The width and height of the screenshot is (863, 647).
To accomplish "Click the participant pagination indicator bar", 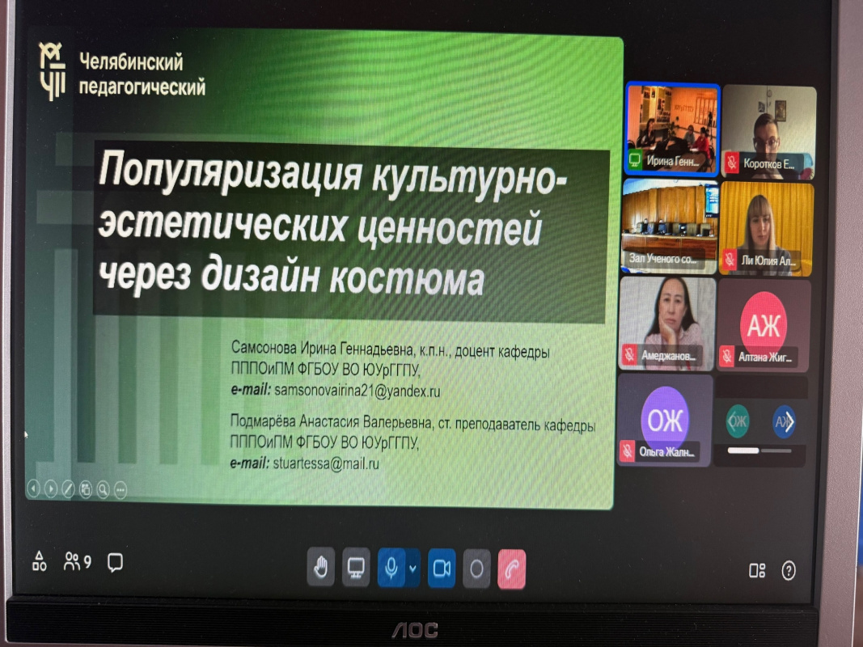I will [742, 450].
